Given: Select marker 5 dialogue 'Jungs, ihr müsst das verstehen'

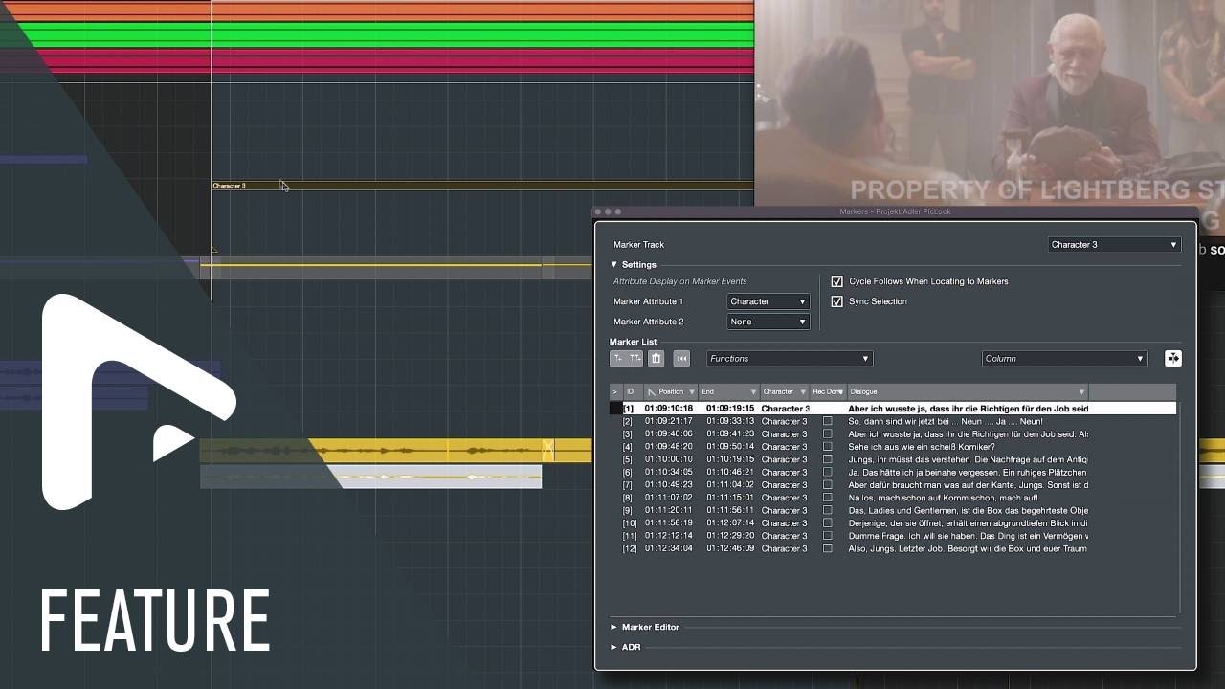Looking at the screenshot, I should point(968,459).
